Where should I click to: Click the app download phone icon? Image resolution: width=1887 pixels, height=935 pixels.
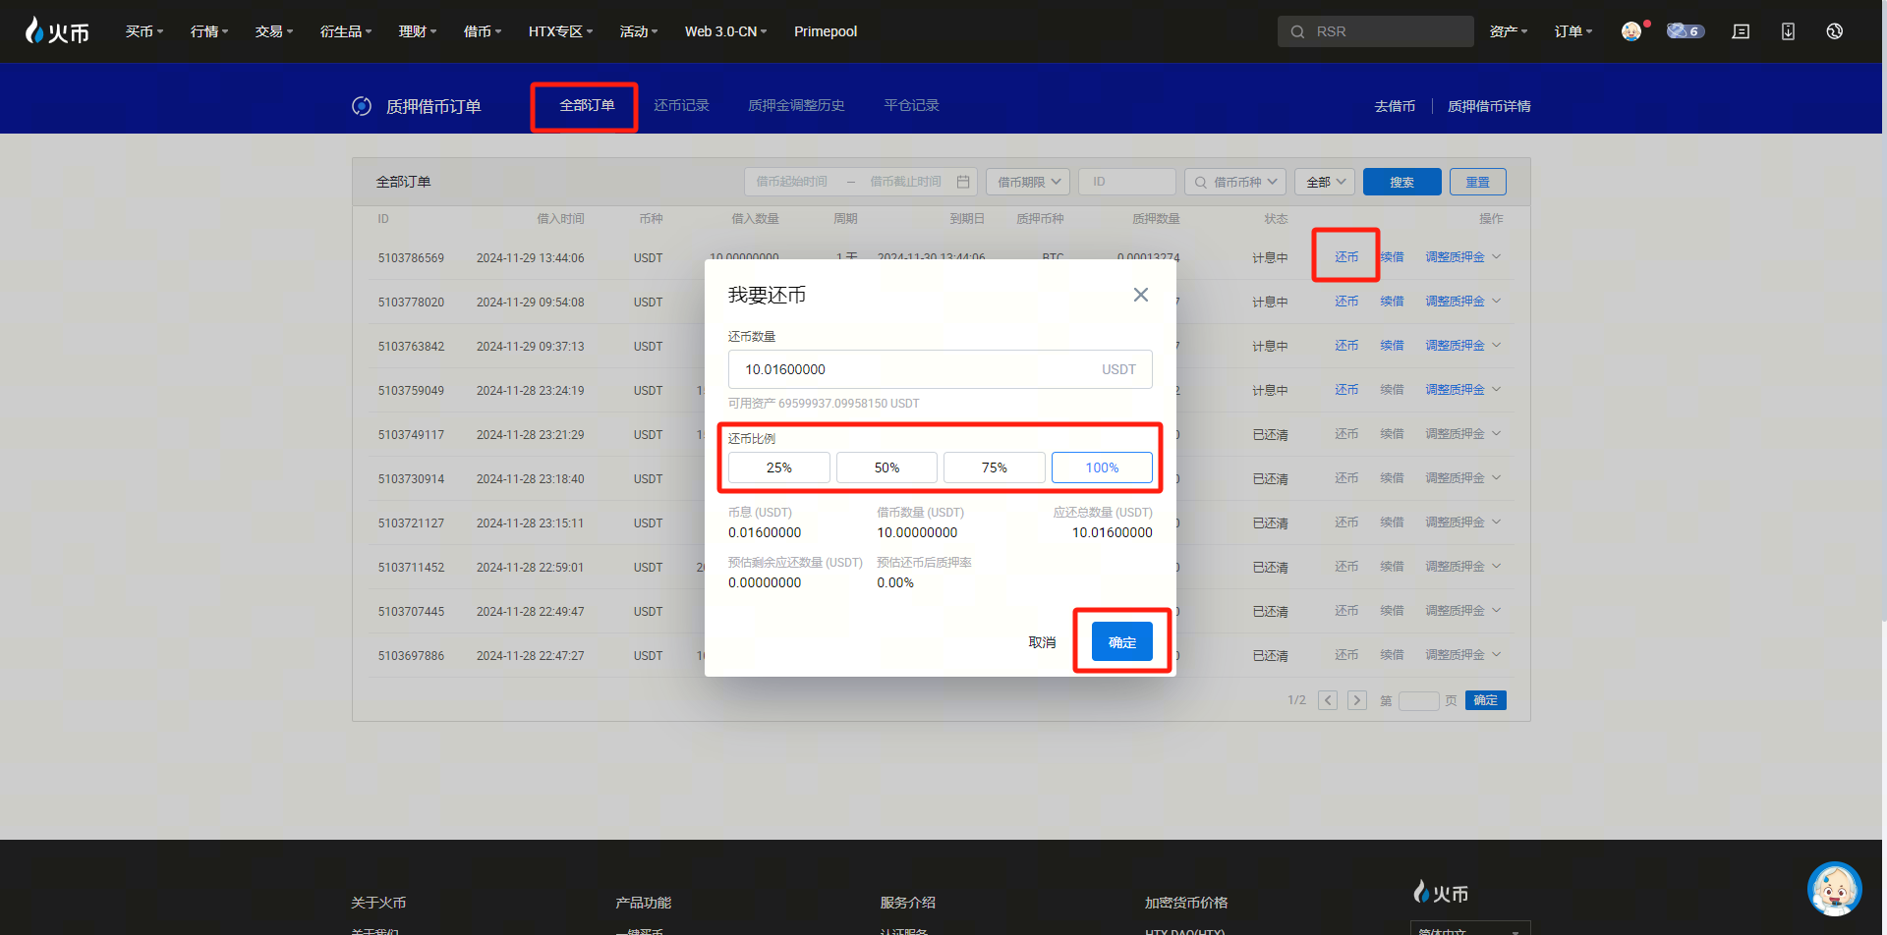coord(1788,31)
